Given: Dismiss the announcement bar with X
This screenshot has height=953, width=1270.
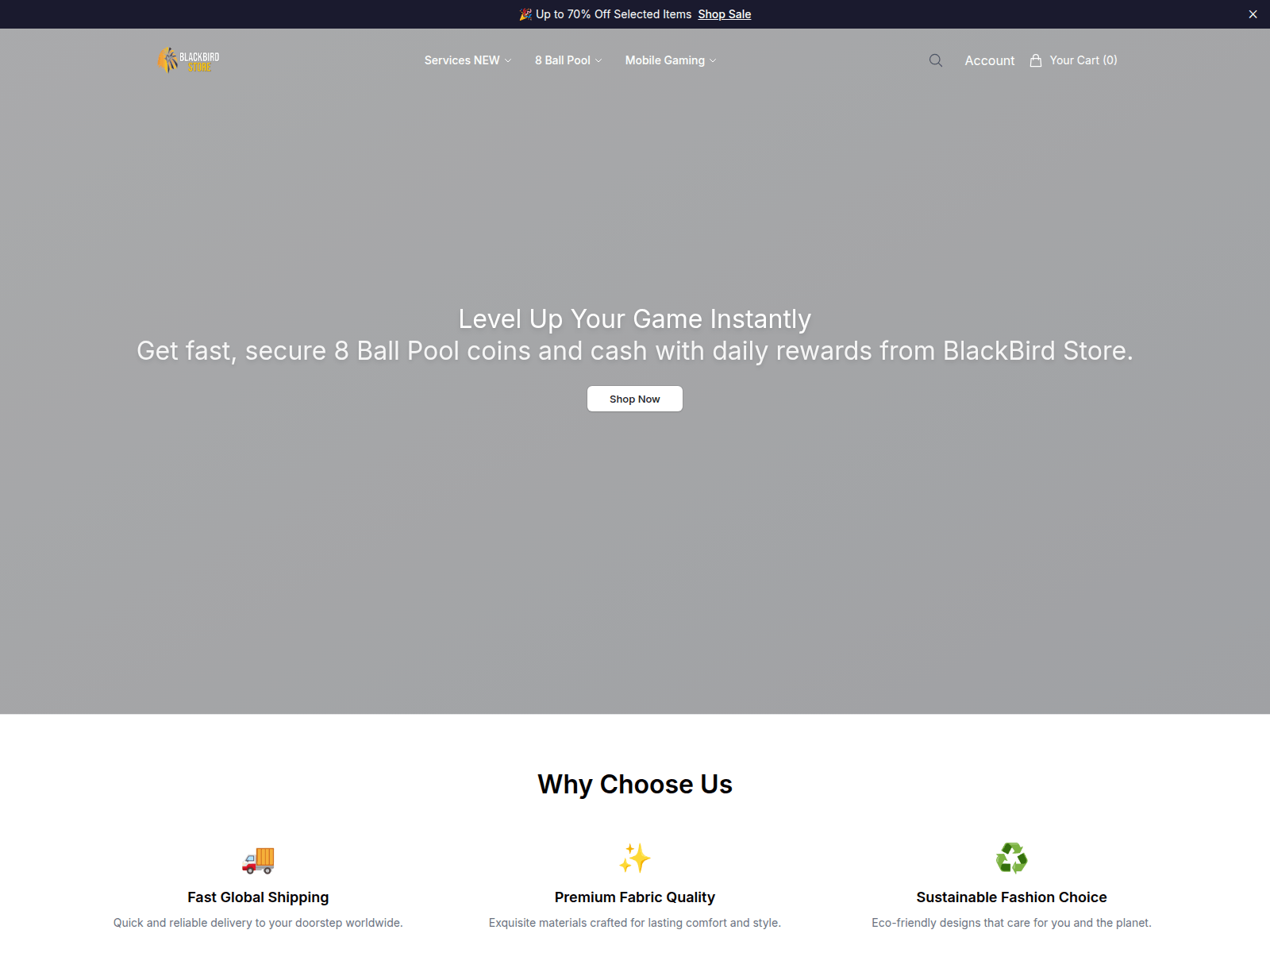Looking at the screenshot, I should point(1253,14).
